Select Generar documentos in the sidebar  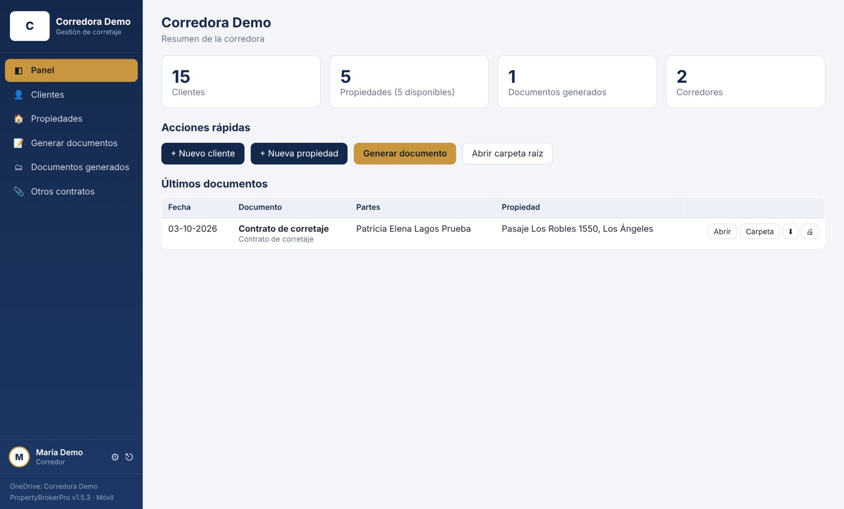[x=71, y=143]
